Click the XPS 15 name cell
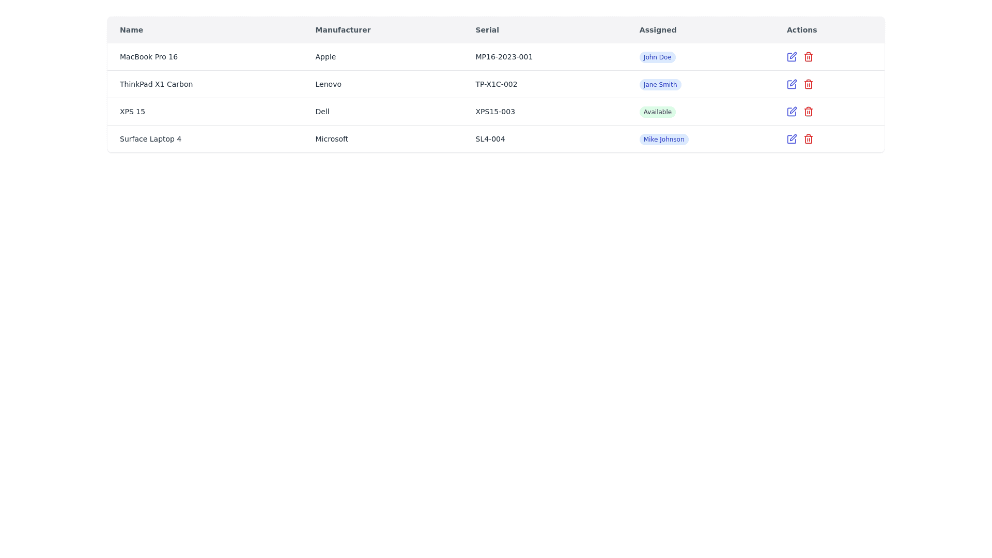The image size is (992, 558). tap(132, 112)
